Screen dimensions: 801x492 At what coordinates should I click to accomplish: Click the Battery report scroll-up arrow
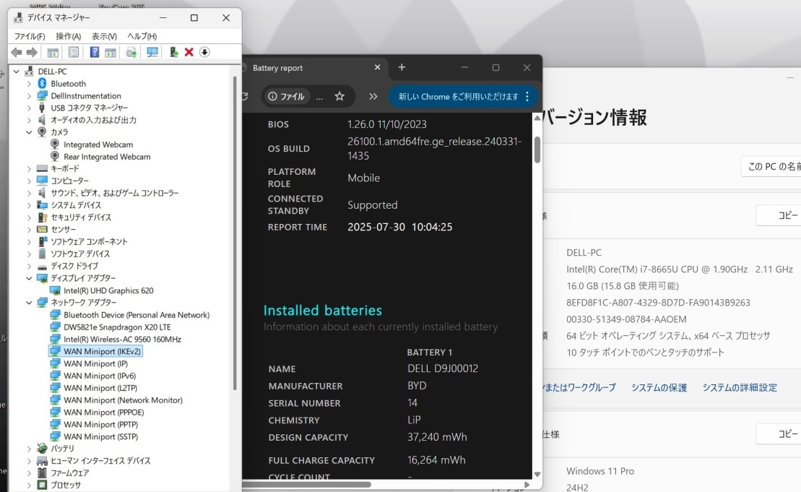(537, 118)
